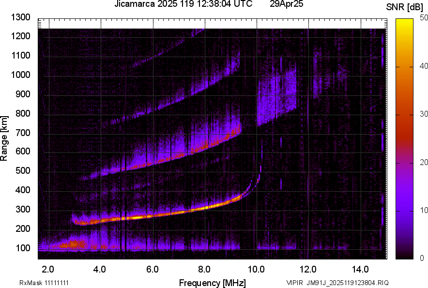Click the plot title 'Jicamarca 2025 119 12:38:04 UTC'

pyautogui.click(x=183, y=4)
